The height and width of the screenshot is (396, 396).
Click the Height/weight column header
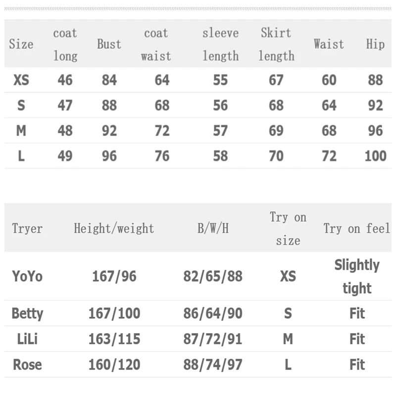click(x=114, y=229)
